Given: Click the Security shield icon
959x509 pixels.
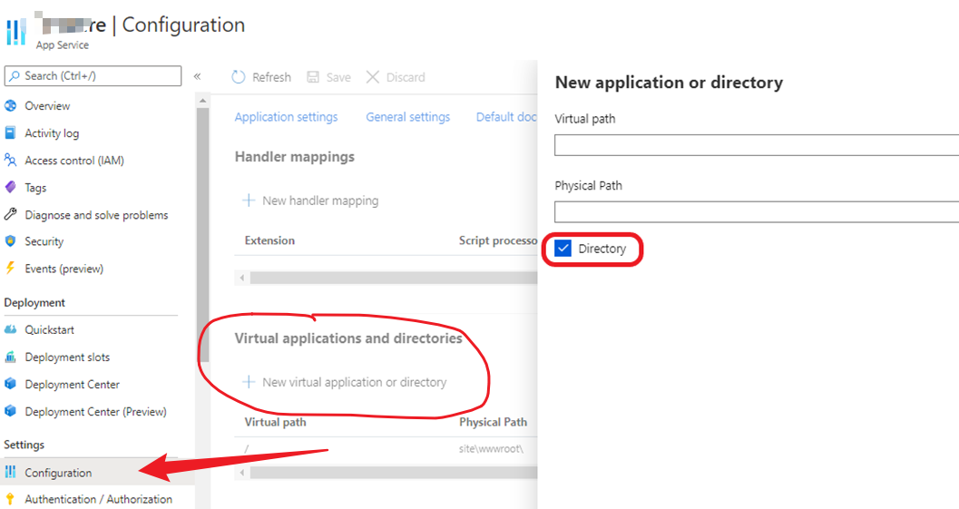Looking at the screenshot, I should 11,241.
